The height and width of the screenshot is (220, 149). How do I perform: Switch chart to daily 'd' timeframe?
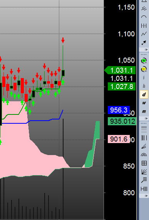144,94
